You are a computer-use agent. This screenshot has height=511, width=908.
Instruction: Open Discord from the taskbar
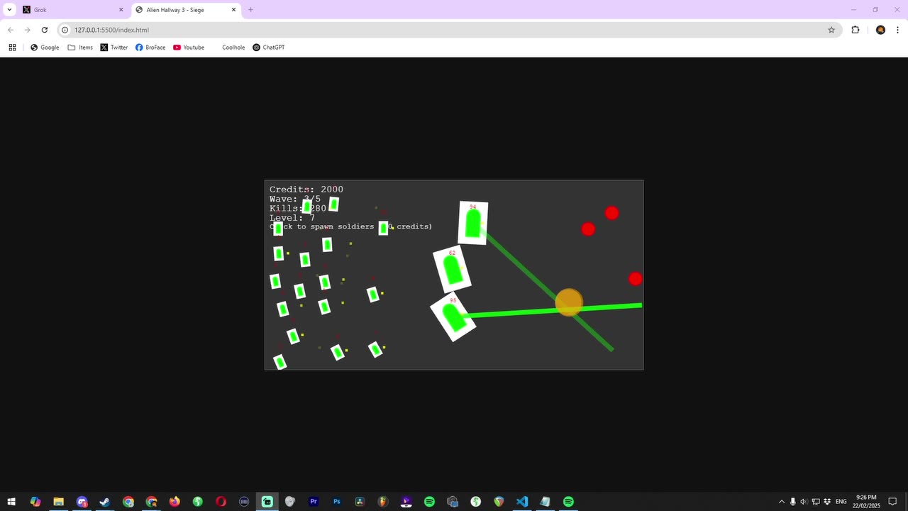coord(82,502)
